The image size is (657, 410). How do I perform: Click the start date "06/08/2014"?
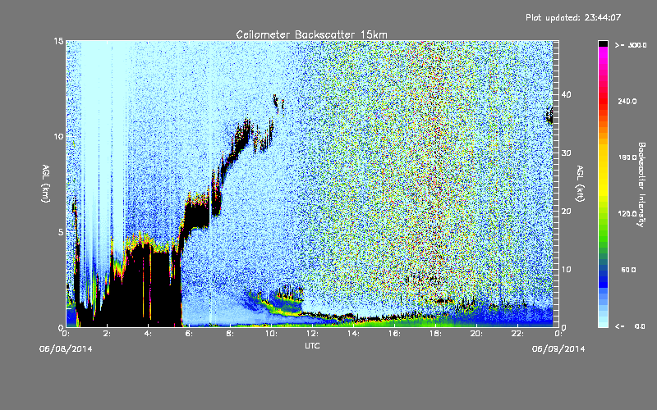(x=66, y=349)
